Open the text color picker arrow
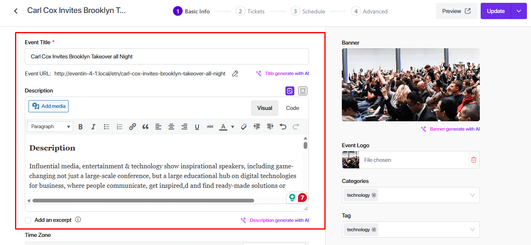The image size is (531, 245). (x=233, y=127)
